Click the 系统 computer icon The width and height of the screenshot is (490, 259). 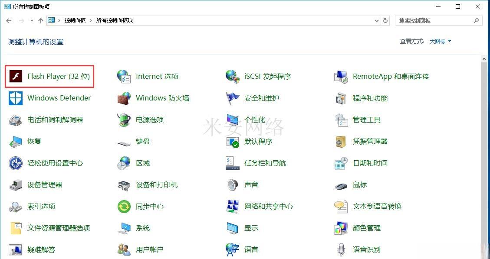[124, 228]
